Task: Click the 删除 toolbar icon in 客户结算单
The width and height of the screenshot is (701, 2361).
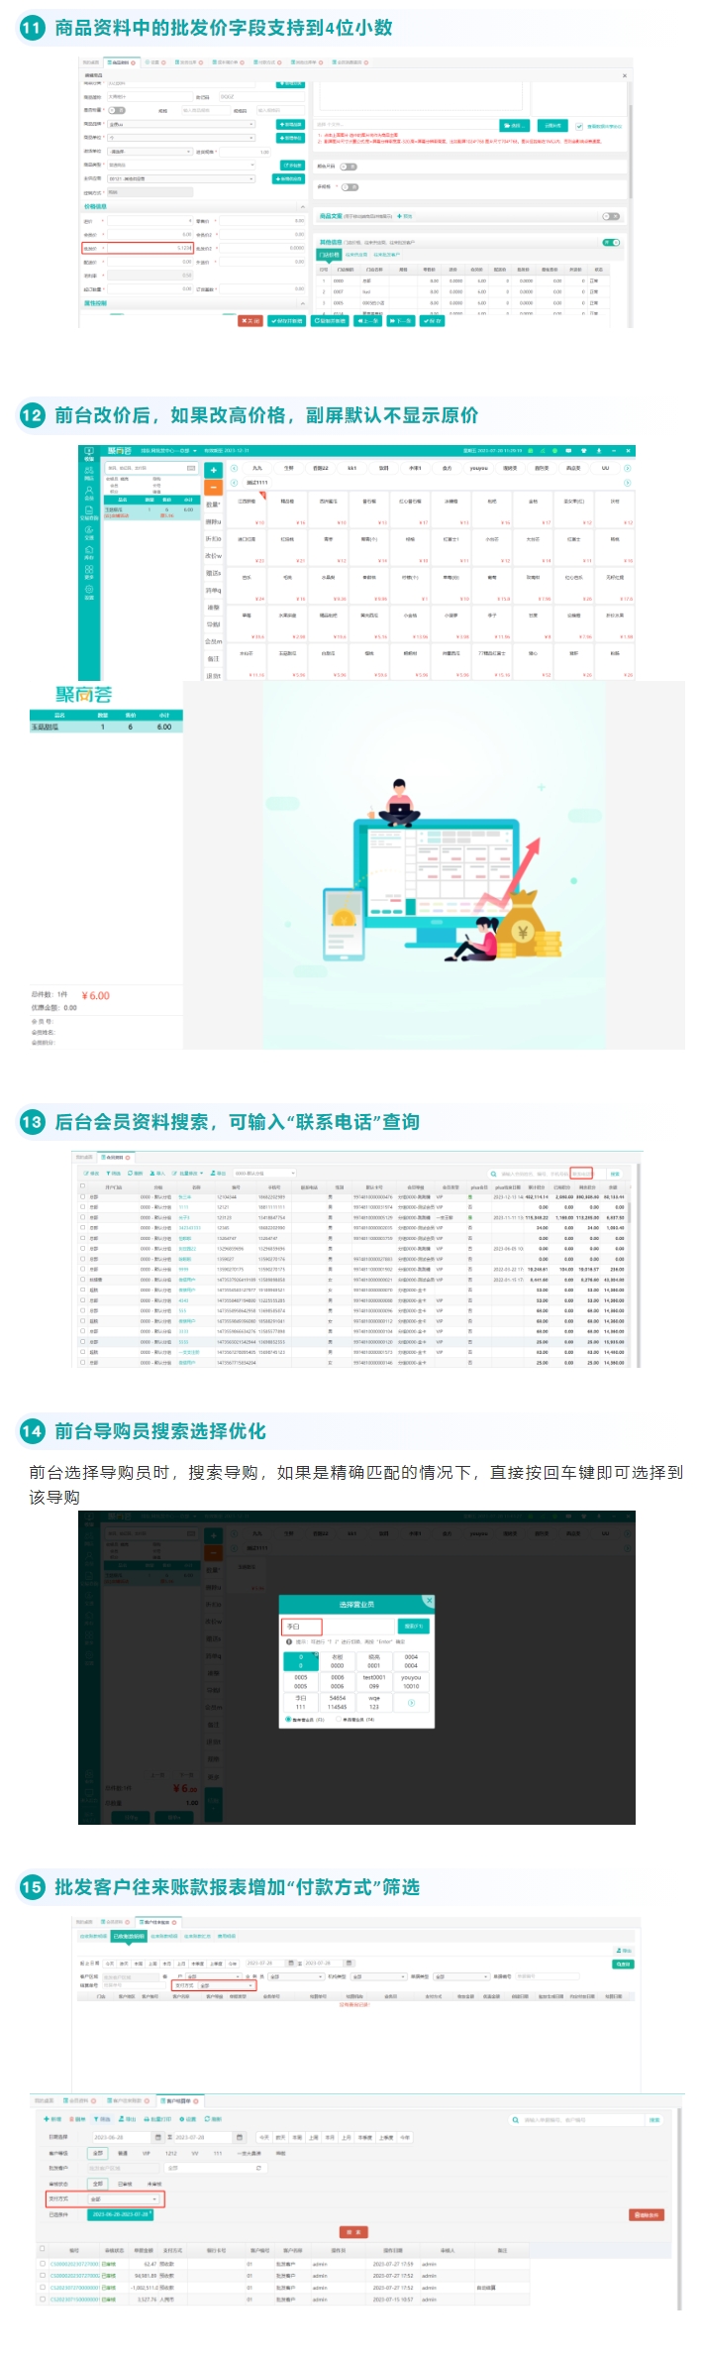Action: click(77, 2119)
